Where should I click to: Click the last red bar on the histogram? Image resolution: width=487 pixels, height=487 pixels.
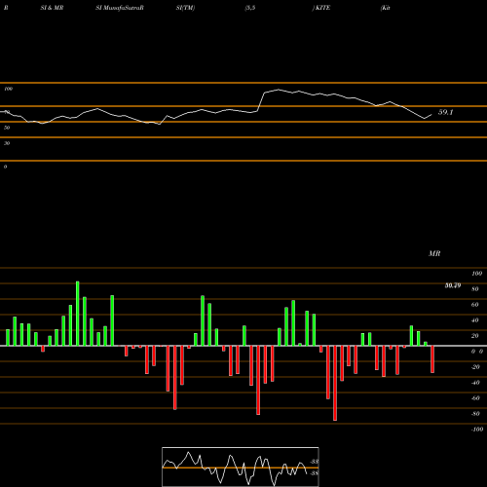432,359
